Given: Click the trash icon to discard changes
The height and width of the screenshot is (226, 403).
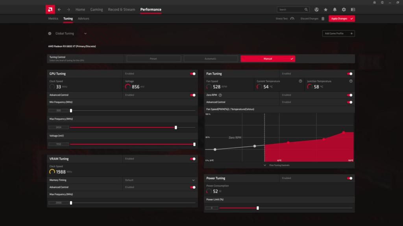Looking at the screenshot, I should [x=323, y=18].
